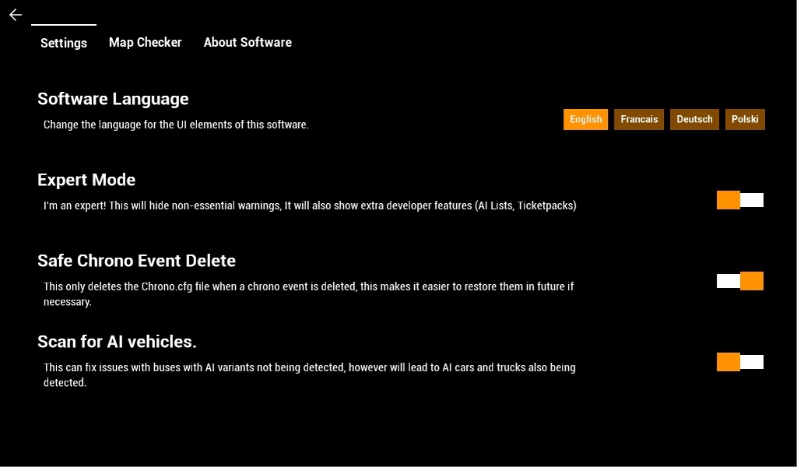Click the English language button
The width and height of the screenshot is (797, 467).
pyautogui.click(x=585, y=119)
